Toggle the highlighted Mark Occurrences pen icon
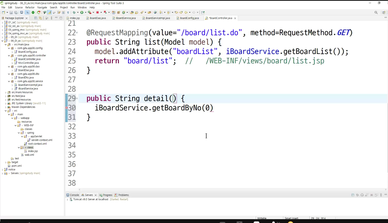 click(49, 12)
